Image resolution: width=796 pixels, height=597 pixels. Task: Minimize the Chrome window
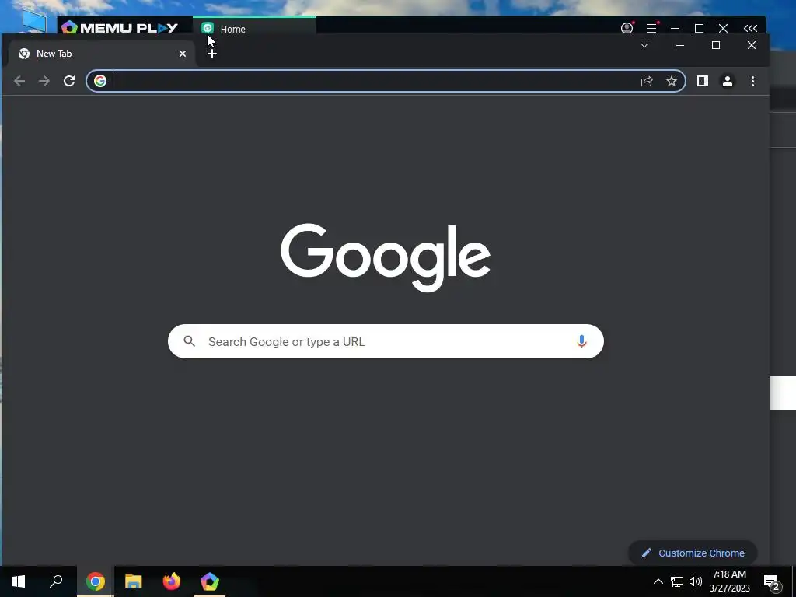(680, 45)
